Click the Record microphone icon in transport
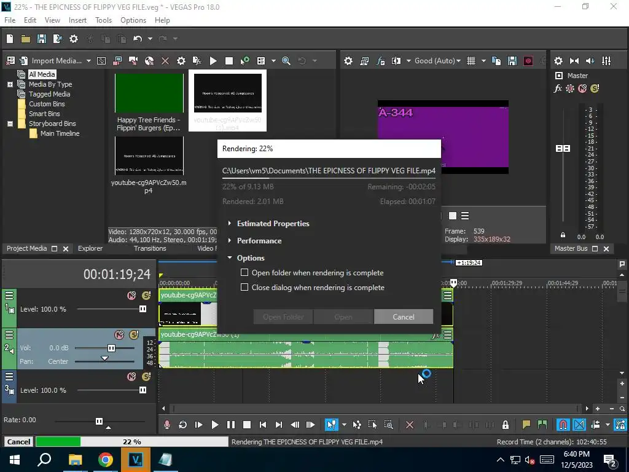The height and width of the screenshot is (472, 629). click(167, 425)
